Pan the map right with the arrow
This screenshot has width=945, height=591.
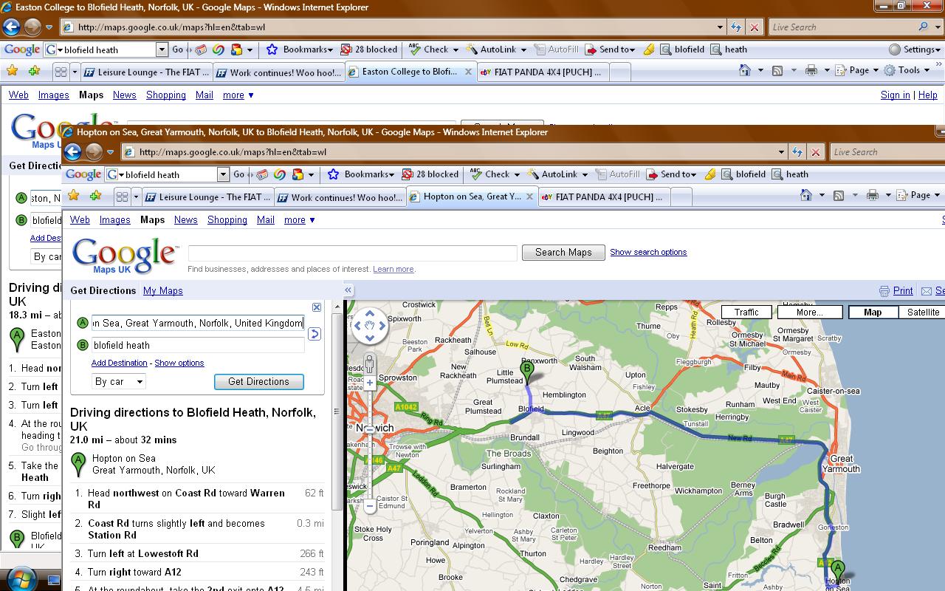tap(381, 325)
